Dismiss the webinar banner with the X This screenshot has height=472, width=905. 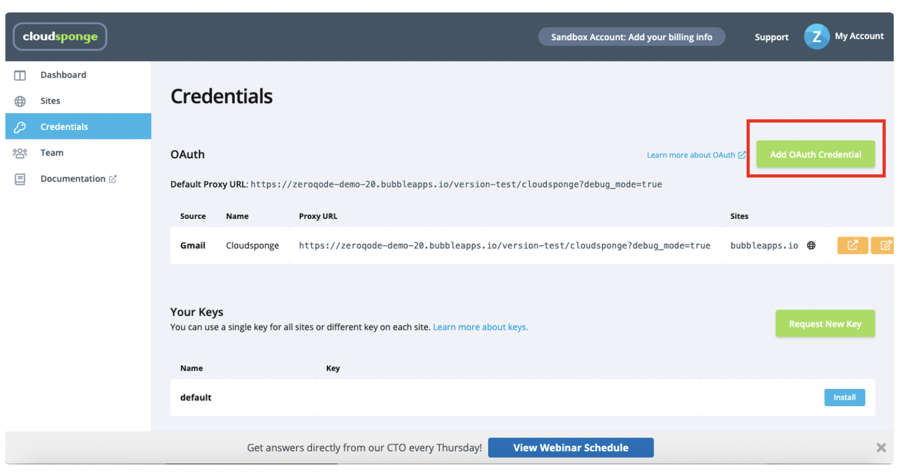tap(881, 448)
